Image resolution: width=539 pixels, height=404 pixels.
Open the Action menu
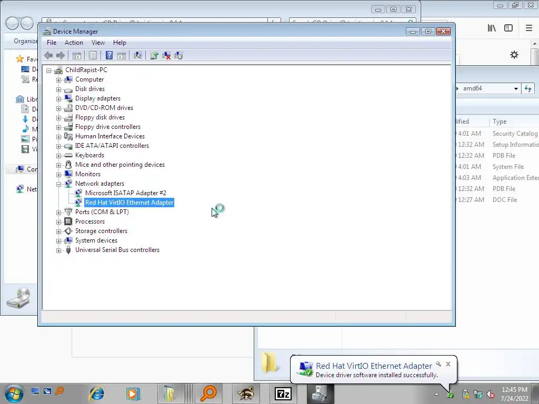(x=74, y=43)
